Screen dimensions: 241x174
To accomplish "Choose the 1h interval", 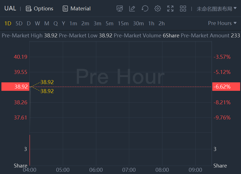I will [x=151, y=23].
